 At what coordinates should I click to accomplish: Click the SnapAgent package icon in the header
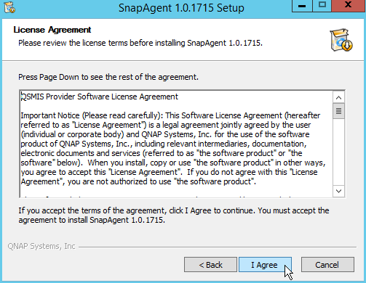(341, 40)
